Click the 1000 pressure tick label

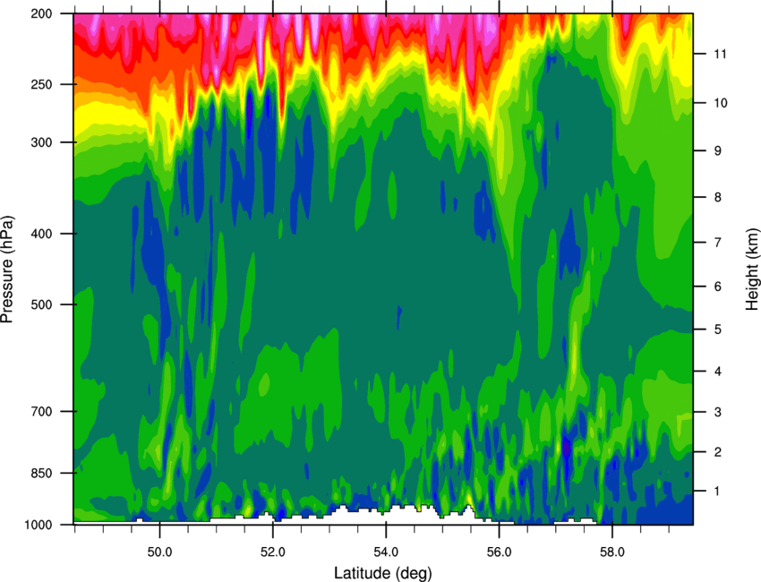click(38, 525)
